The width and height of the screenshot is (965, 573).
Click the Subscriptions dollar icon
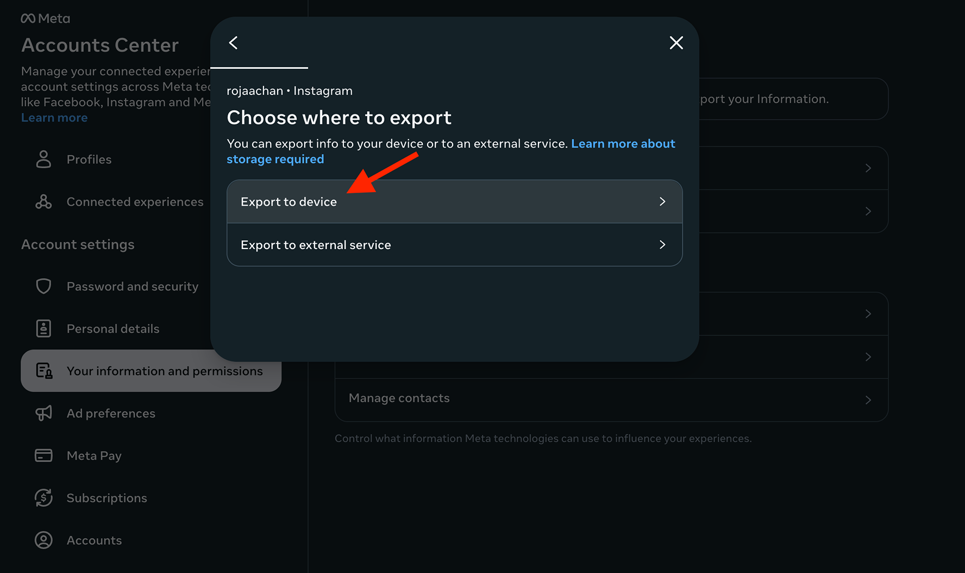click(43, 498)
